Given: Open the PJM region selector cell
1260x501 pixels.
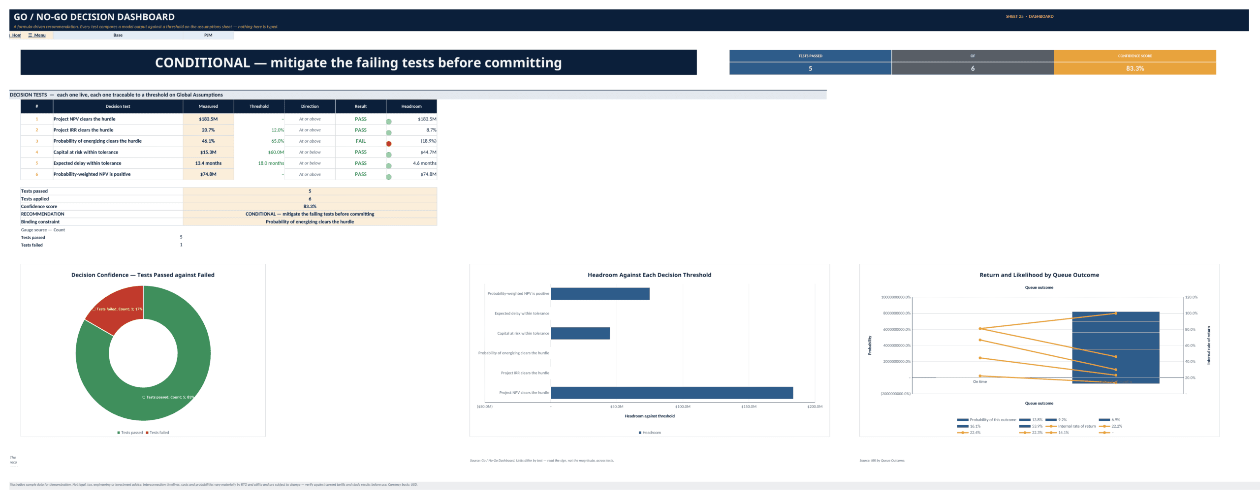Looking at the screenshot, I should pos(208,35).
